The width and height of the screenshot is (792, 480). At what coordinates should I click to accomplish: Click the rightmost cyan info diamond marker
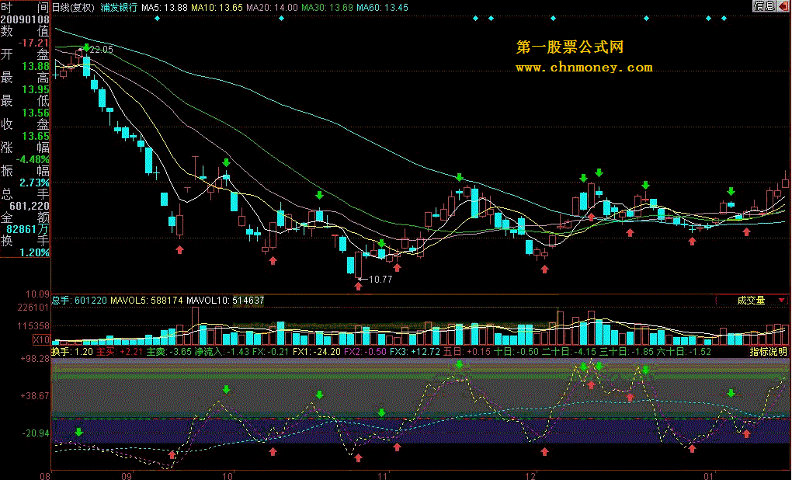(x=724, y=18)
